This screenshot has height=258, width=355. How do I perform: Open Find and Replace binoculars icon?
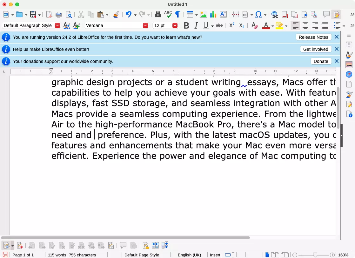[158, 15]
